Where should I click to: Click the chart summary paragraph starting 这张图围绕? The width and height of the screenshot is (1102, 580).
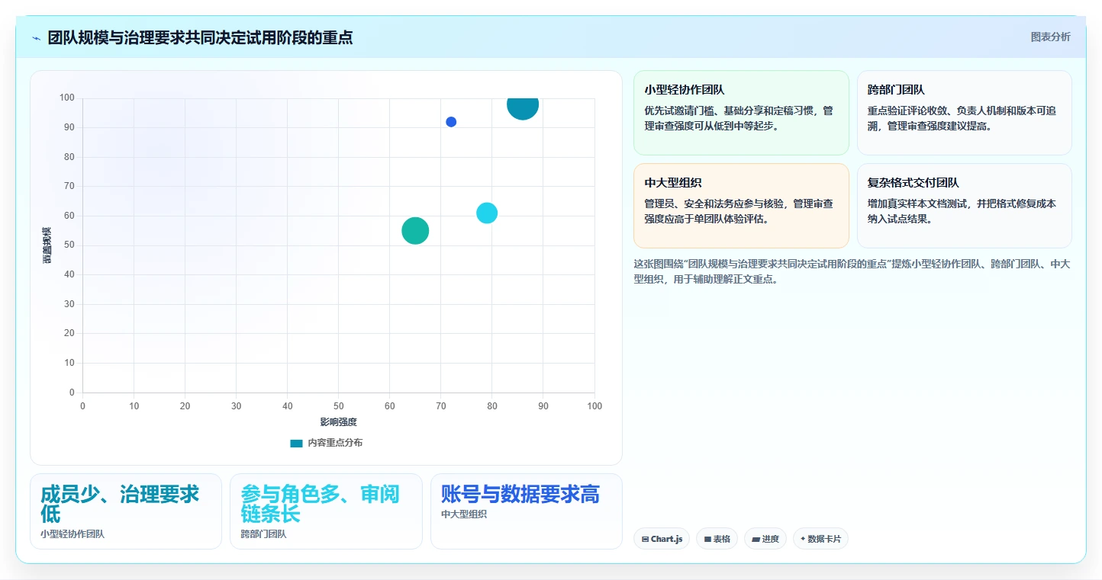(x=852, y=271)
